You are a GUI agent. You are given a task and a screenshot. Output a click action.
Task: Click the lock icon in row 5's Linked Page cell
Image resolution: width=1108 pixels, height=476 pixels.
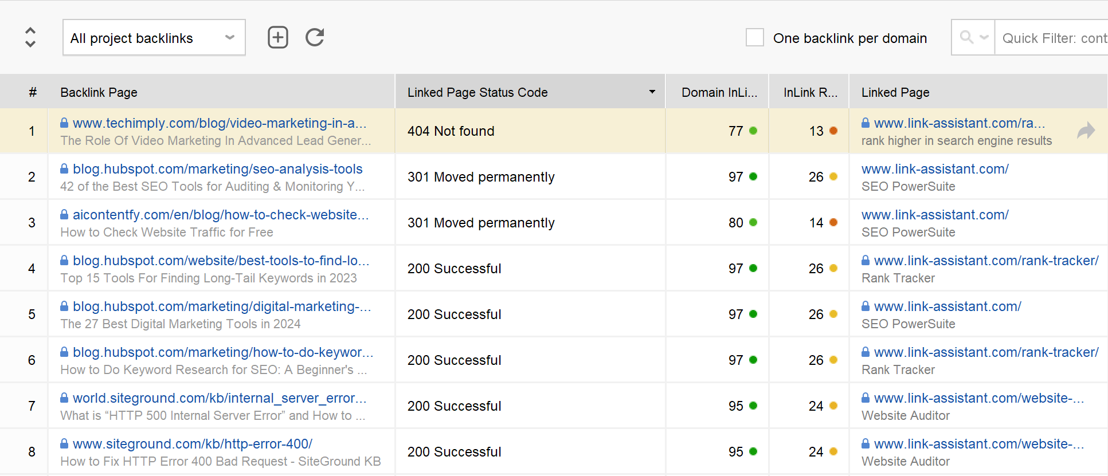tap(866, 306)
